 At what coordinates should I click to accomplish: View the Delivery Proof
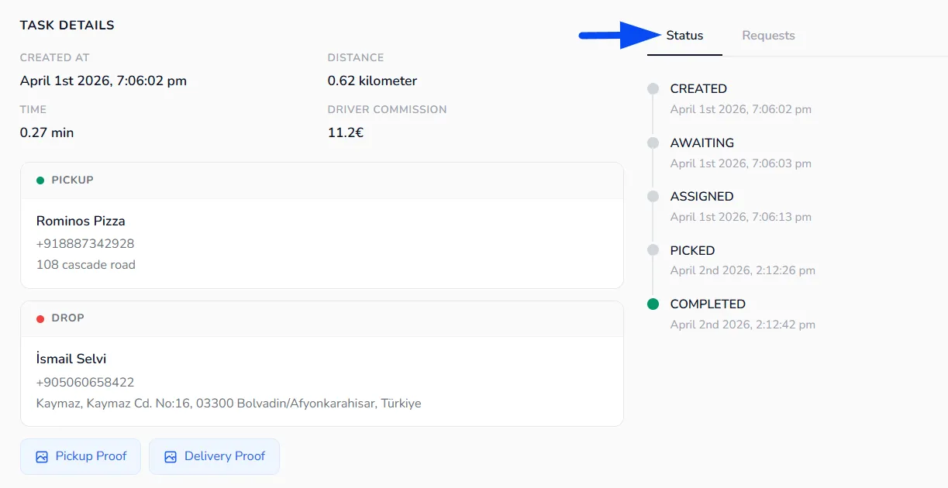pos(214,457)
